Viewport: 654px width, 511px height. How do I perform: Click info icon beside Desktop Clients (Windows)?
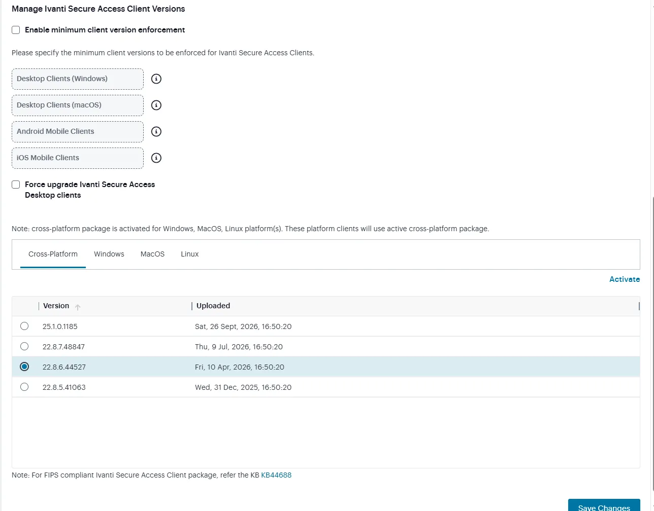tap(156, 79)
